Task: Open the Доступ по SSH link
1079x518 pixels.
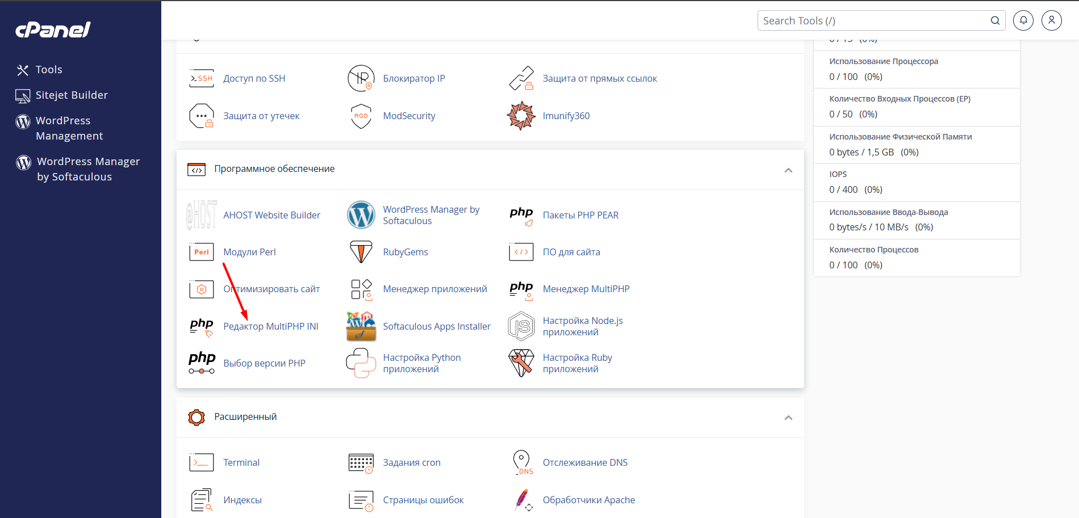Action: [x=254, y=78]
